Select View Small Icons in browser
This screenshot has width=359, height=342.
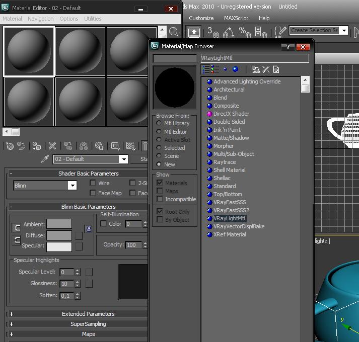(x=225, y=69)
